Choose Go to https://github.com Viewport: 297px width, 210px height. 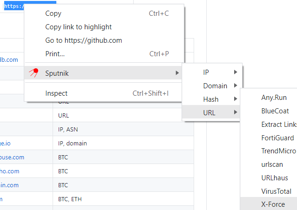pos(83,40)
